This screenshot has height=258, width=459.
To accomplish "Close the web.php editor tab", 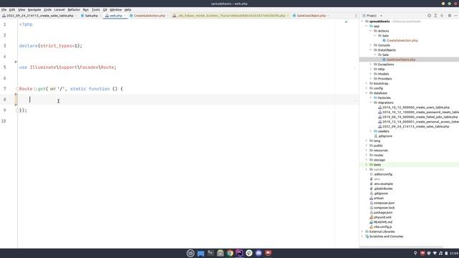I will 125,16.
